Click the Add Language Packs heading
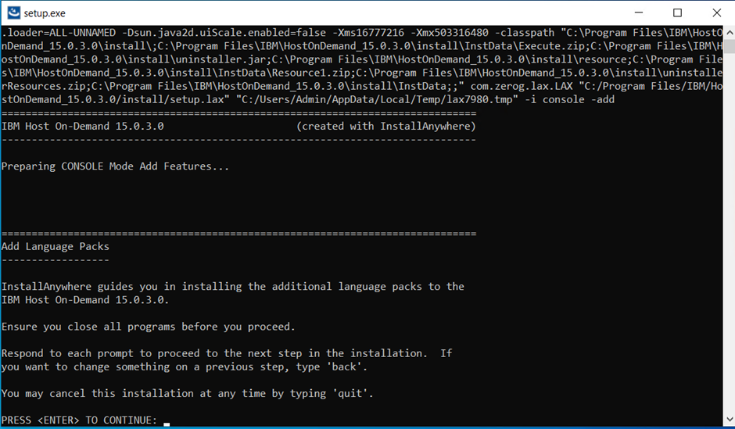 pos(56,246)
